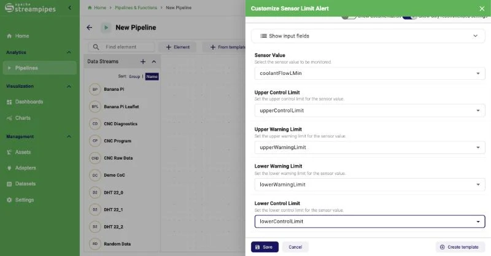This screenshot has height=256, width=491.
Task: Select the DHT 22_0 stream icon
Action: coord(95,192)
